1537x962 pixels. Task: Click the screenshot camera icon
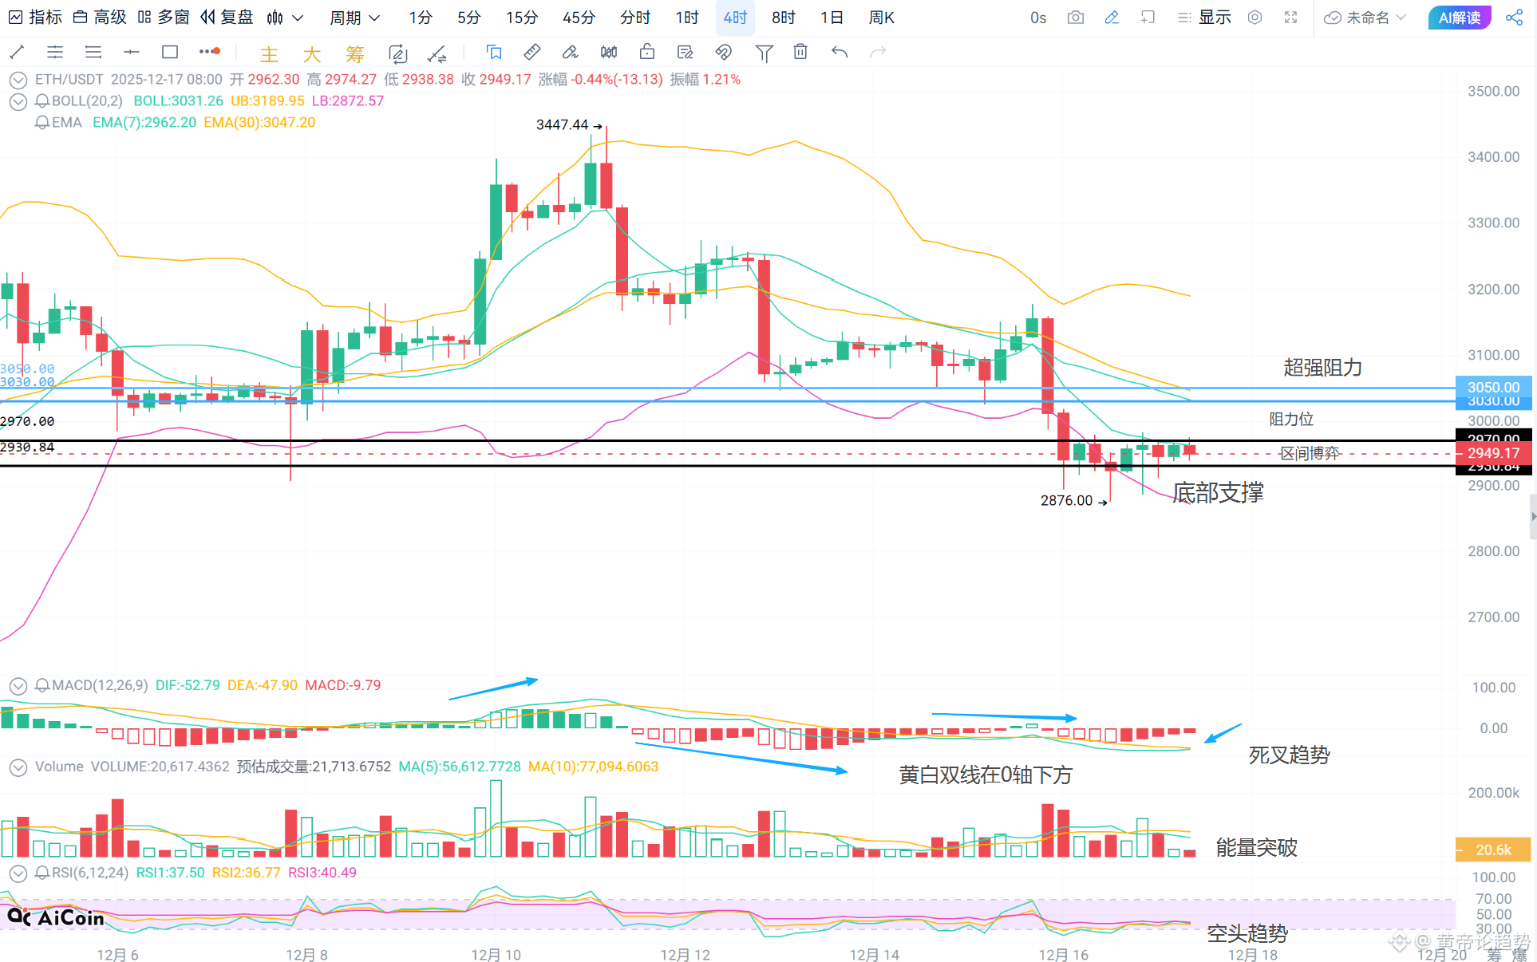click(x=1075, y=18)
